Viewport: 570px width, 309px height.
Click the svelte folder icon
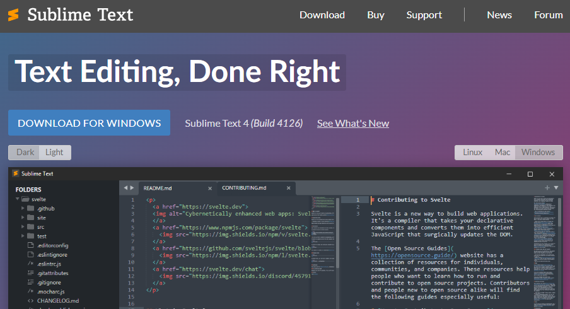[25, 199]
